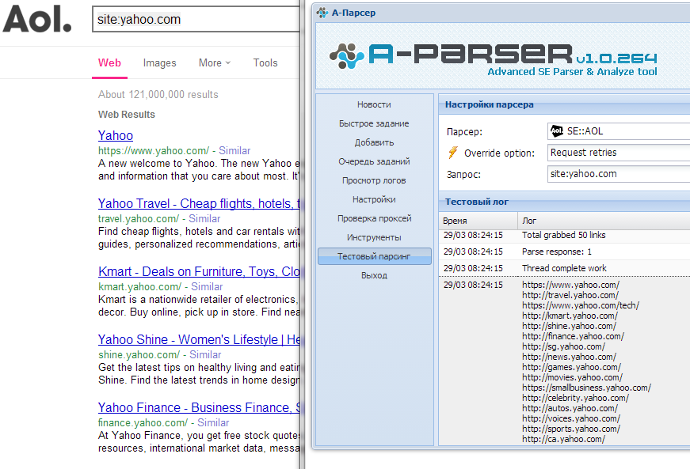Open the Yahoo Finance result link
This screenshot has height=469, width=690.
click(199, 407)
